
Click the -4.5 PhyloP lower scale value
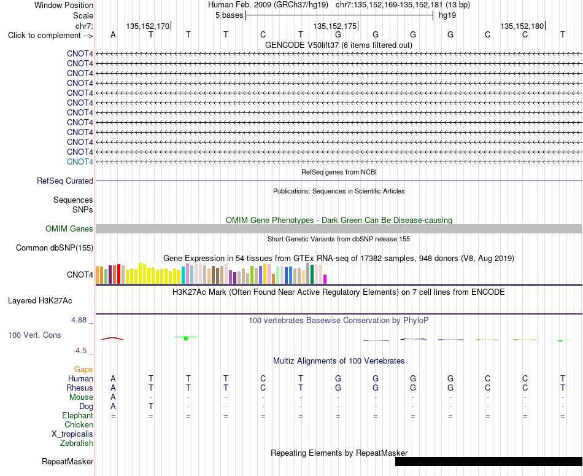[80, 351]
